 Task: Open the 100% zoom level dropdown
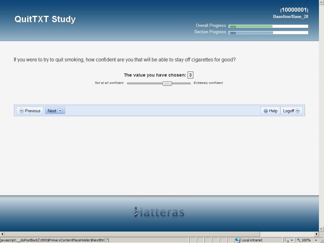point(316,240)
